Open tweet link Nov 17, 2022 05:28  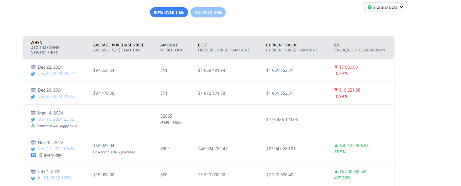coord(56,149)
